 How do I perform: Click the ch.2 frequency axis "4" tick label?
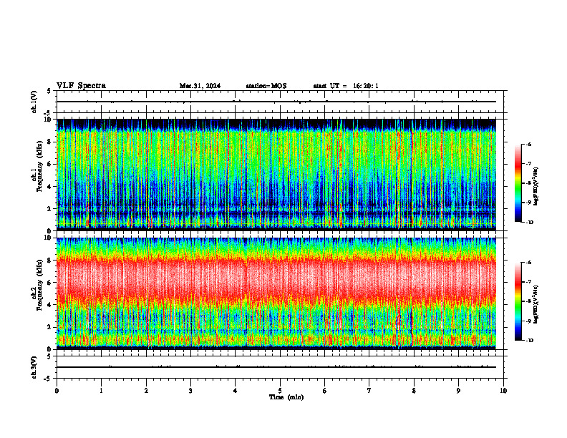click(x=50, y=305)
